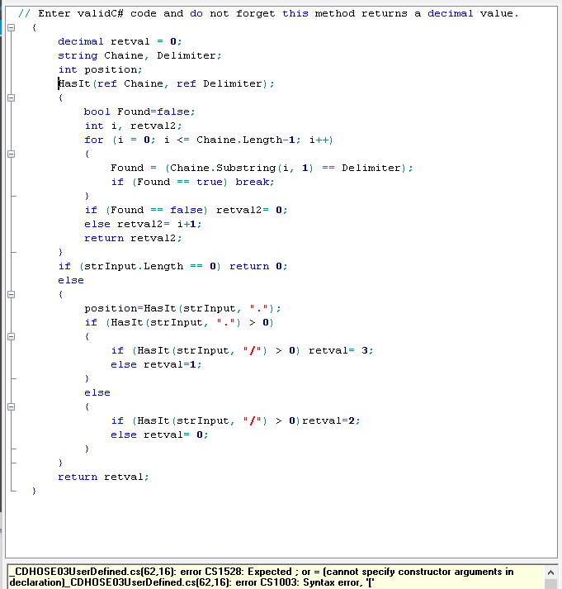Click the 'if (Found == true) break;' line
562x589 pixels.
point(193,183)
